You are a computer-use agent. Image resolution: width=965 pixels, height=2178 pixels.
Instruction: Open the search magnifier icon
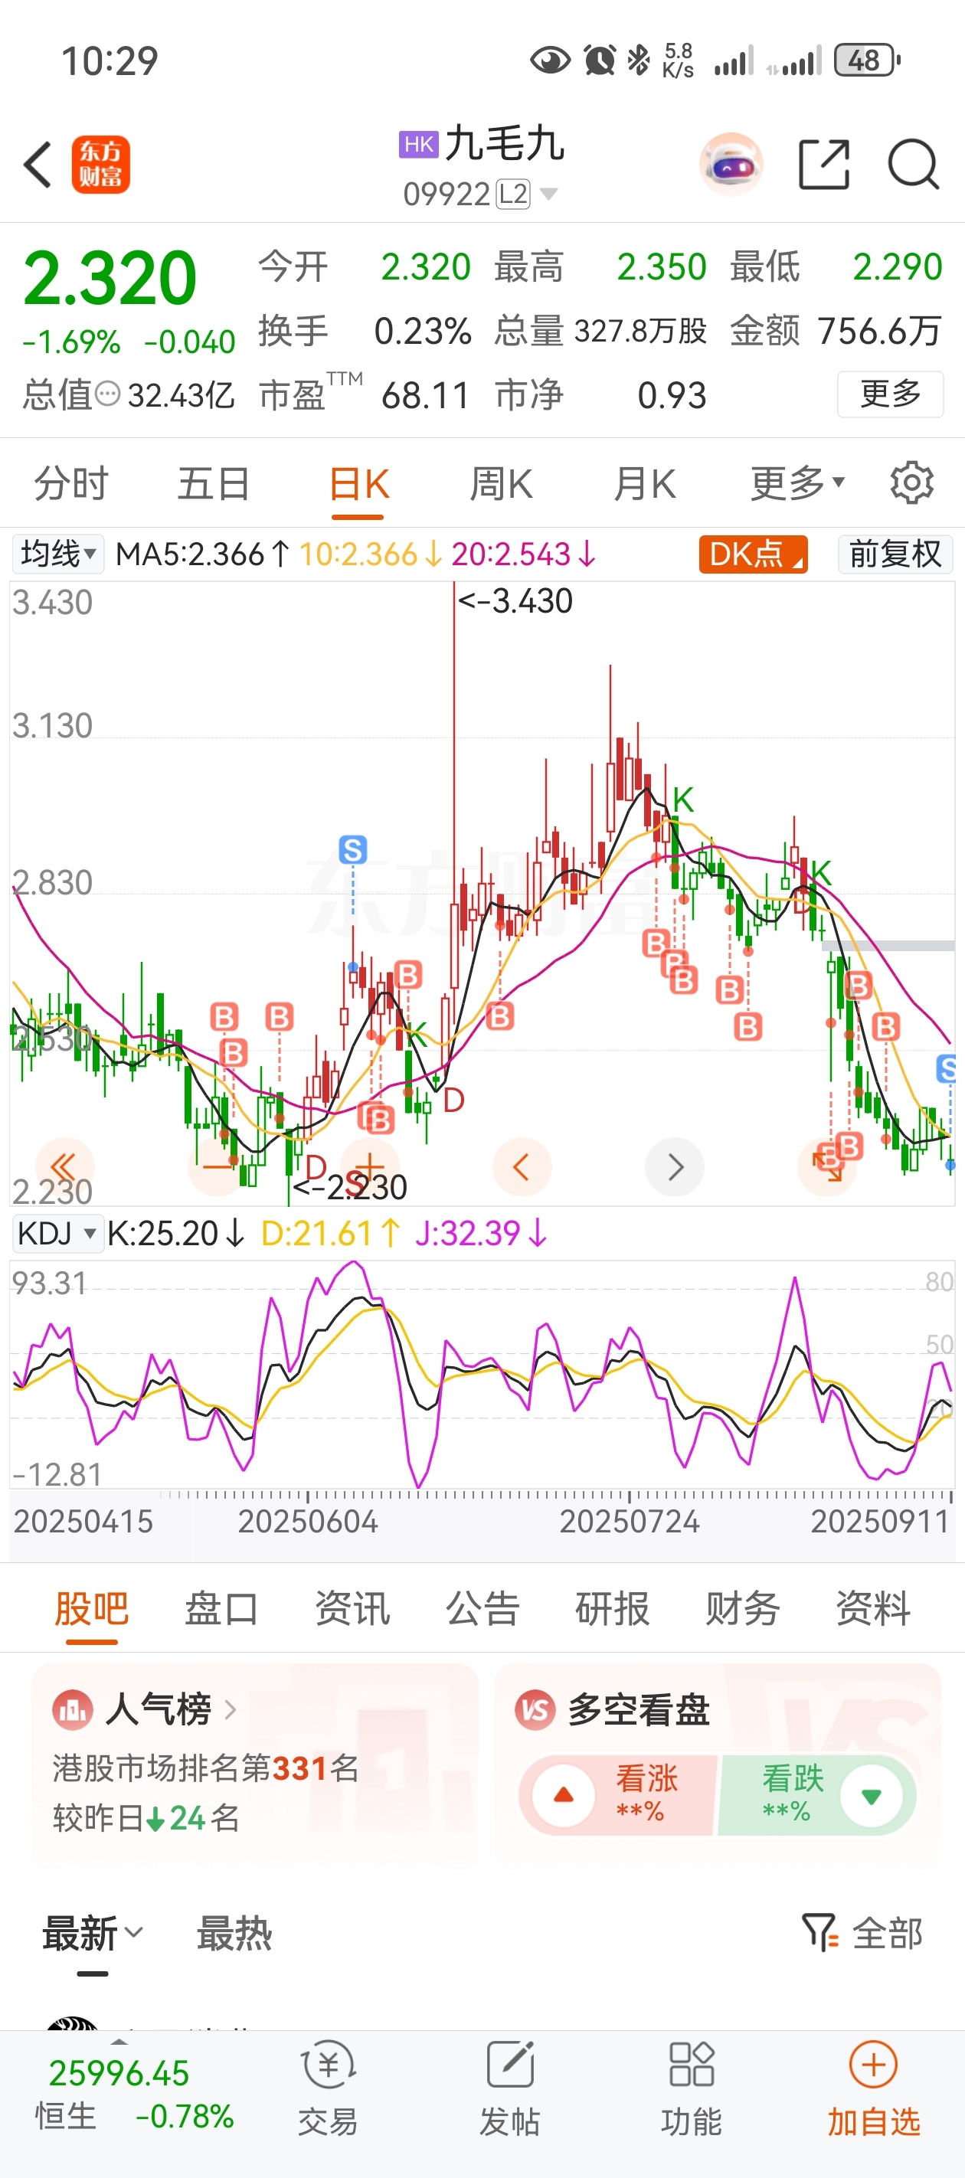click(914, 164)
